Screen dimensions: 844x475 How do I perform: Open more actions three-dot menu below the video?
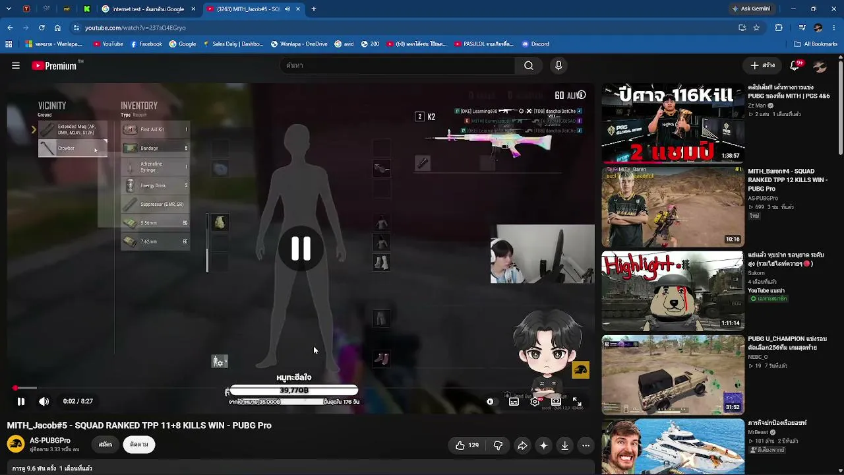coord(586,445)
